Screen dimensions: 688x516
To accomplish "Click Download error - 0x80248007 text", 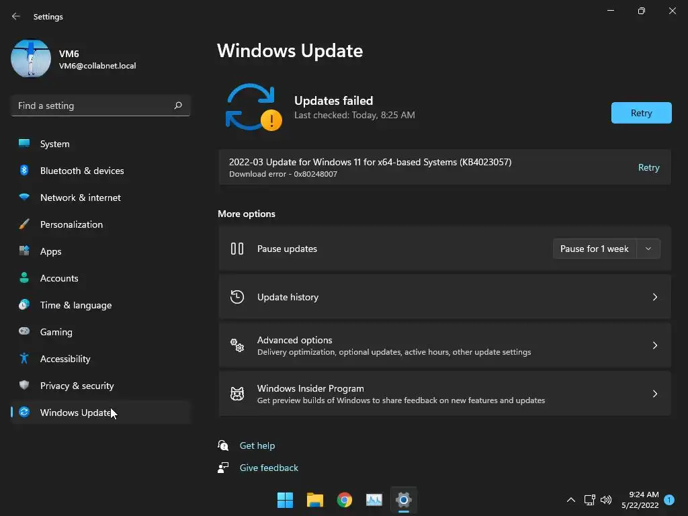I will [283, 174].
